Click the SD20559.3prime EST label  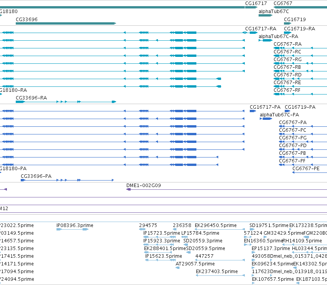(x=203, y=241)
